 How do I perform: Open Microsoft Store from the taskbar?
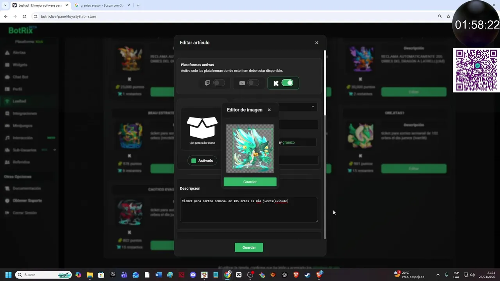tap(101, 275)
